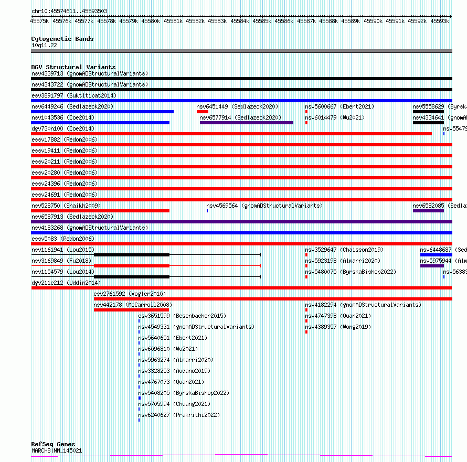
Task: Click the chr10:45574611..45593503 region label
Action: (69, 11)
